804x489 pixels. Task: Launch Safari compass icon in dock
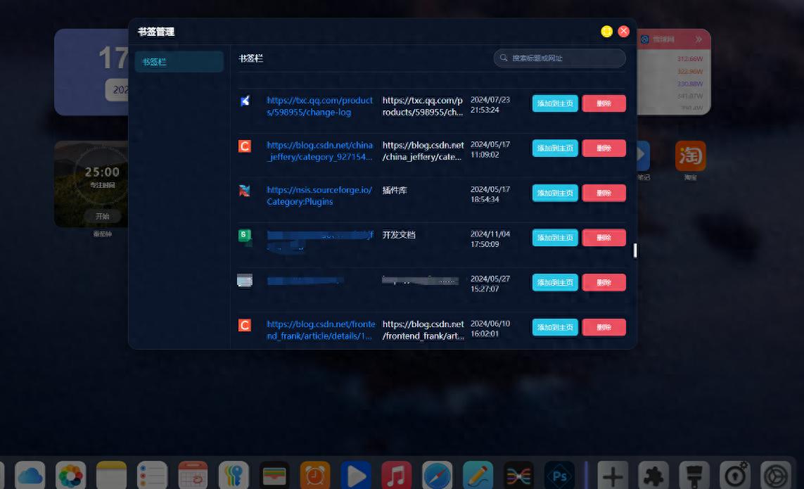[x=438, y=475]
